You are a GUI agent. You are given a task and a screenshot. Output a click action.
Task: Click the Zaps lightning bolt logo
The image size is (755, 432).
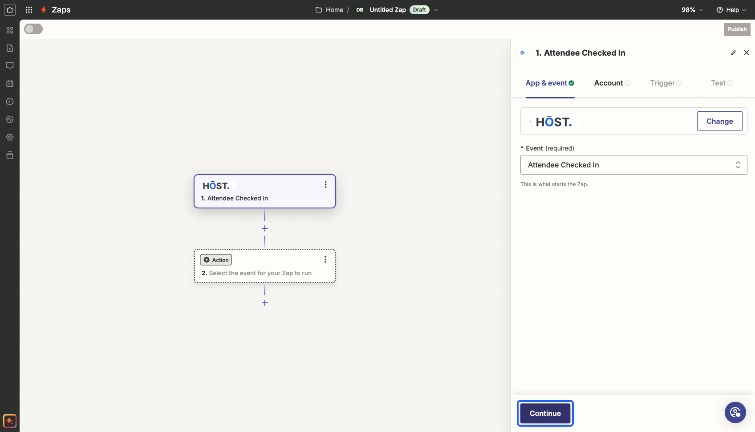(44, 10)
